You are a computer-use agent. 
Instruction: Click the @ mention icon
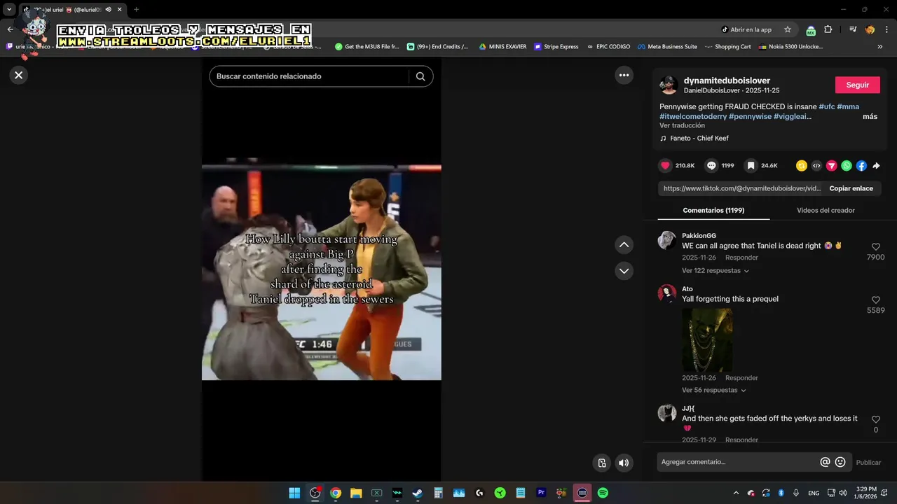tap(826, 462)
